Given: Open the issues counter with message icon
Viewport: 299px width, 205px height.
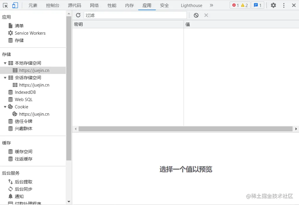Looking at the screenshot, I should point(257,5).
